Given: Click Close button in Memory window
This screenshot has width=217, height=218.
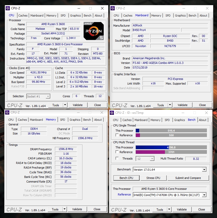Looking at the screenshot, I should point(97,209).
